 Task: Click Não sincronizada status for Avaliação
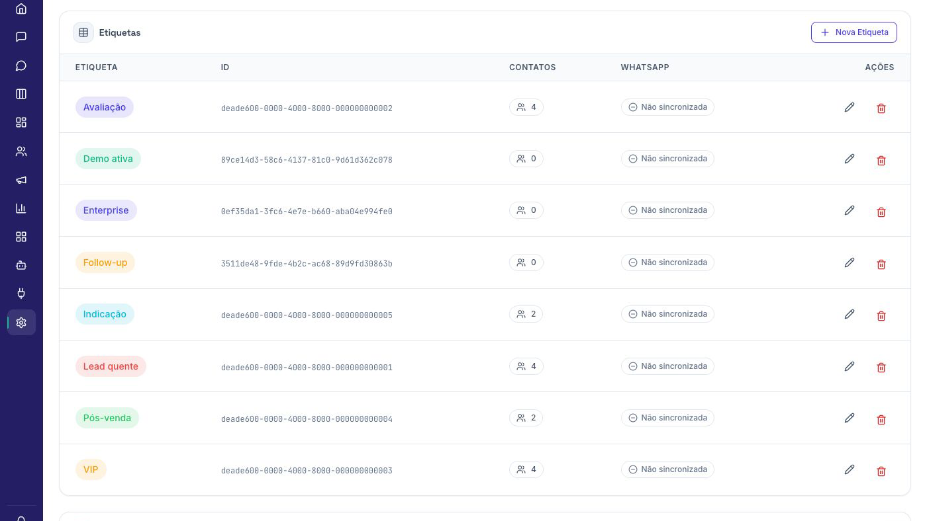667,107
